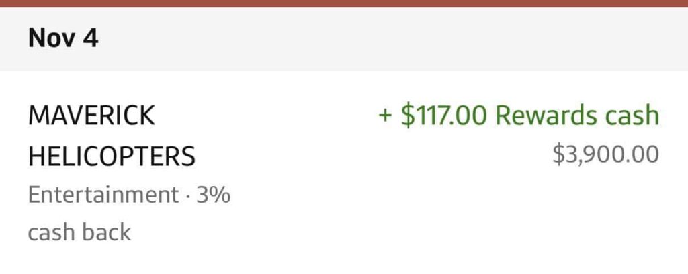Click the green plus sign before $117.00
688x274 pixels.
[x=385, y=116]
